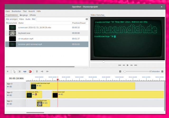Switch to the Effekte tab
Screen dimensions: 169x118
click(x=33, y=15)
